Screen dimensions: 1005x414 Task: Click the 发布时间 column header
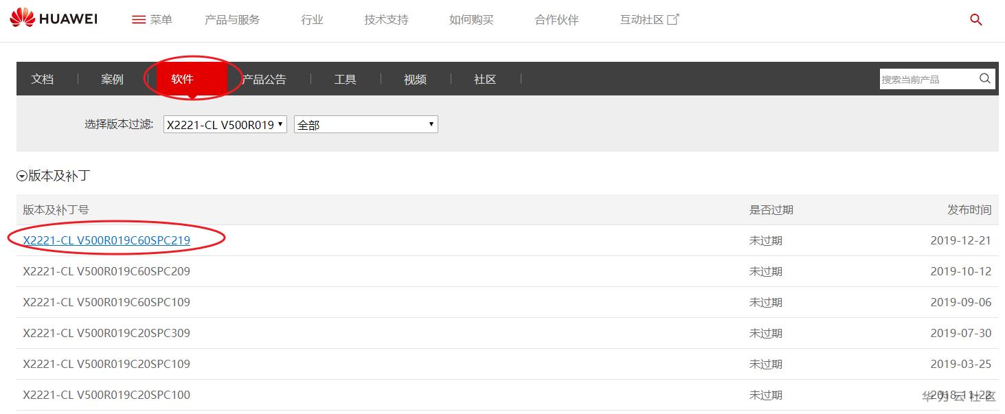pyautogui.click(x=969, y=209)
